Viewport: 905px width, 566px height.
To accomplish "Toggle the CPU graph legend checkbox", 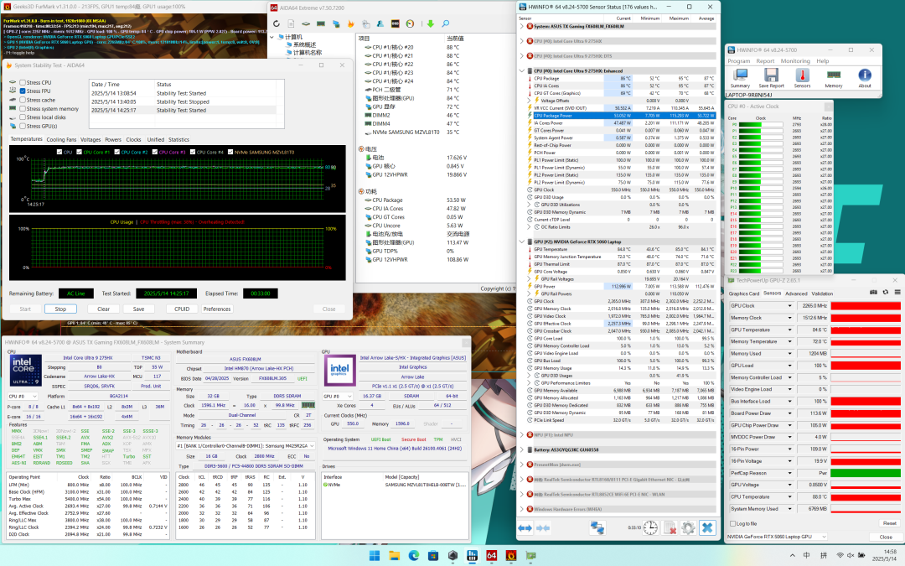I will click(x=59, y=153).
